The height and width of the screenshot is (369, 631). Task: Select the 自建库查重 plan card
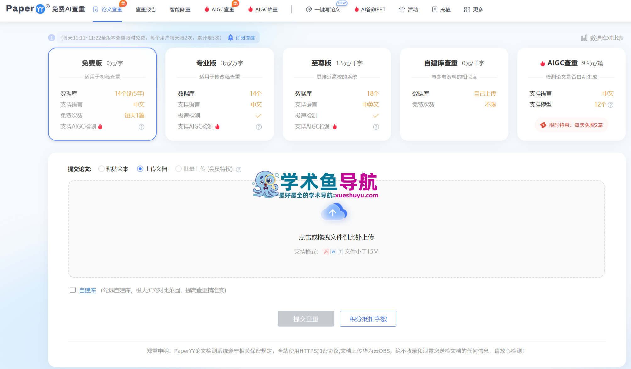(x=454, y=94)
